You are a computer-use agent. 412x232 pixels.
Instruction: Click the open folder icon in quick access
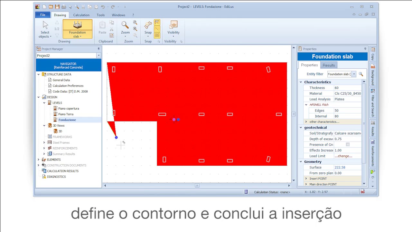51,7
